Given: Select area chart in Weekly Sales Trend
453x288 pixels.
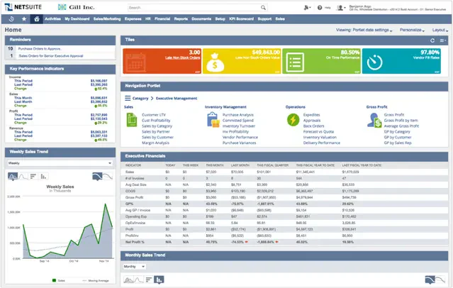Looking at the screenshot, I should 13,176.
